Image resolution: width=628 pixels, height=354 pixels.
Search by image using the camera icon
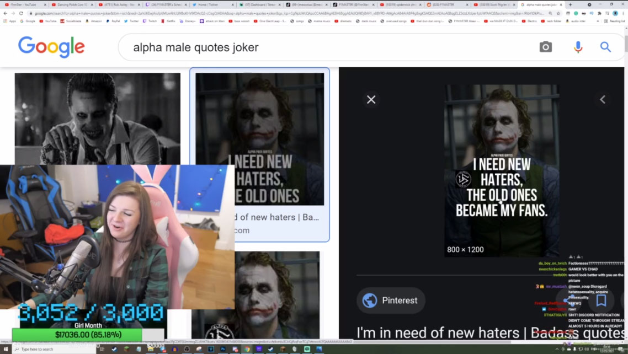(x=545, y=47)
